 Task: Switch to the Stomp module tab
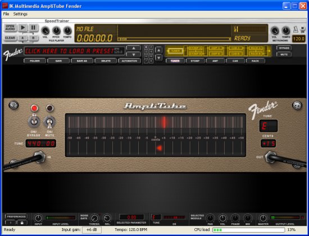point(195,61)
